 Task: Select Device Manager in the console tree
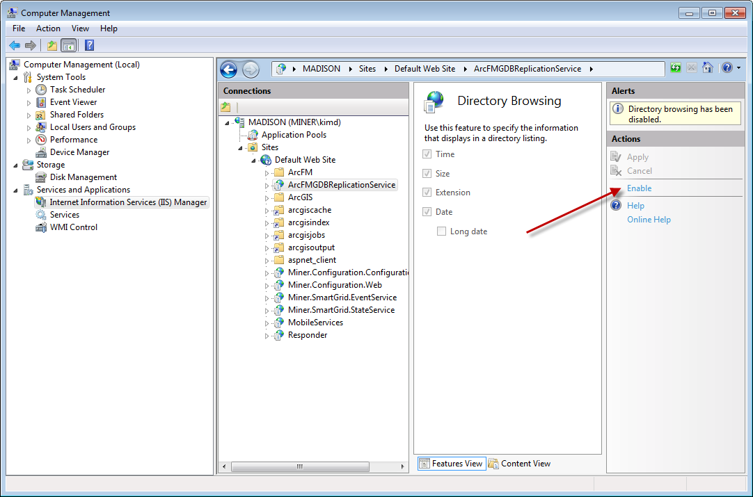(x=79, y=152)
